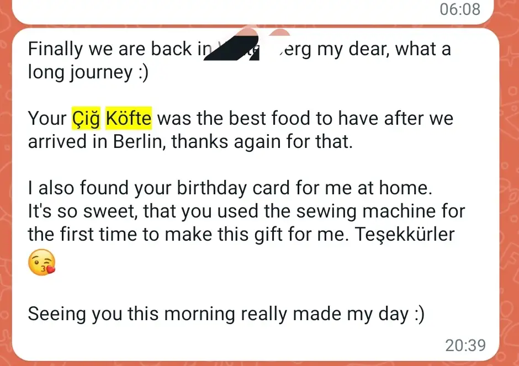Click the 06:08 timestamp above

pyautogui.click(x=460, y=9)
